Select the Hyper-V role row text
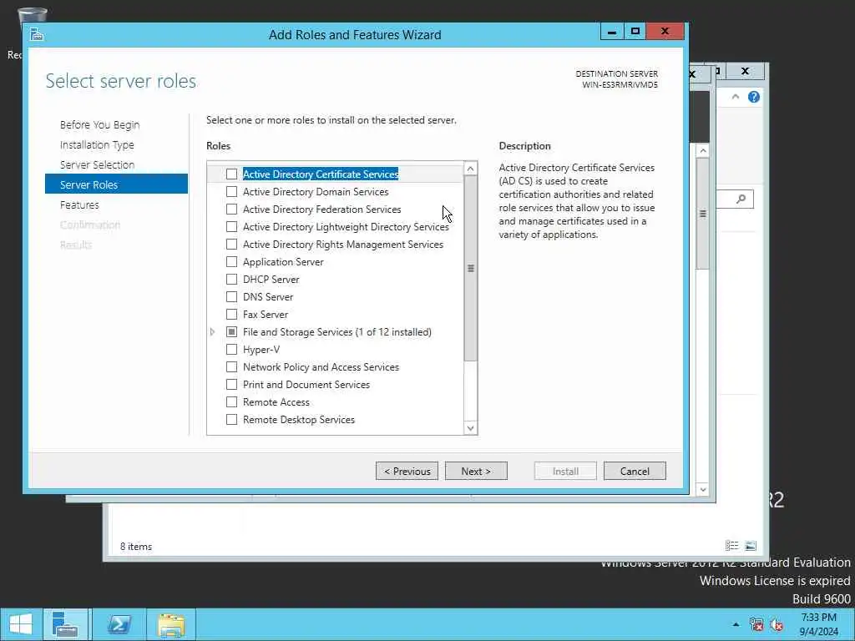The image size is (855, 641). [x=261, y=350]
